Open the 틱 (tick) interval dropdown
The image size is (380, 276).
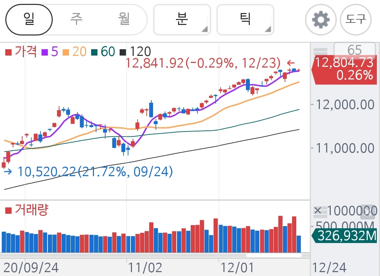click(x=245, y=20)
